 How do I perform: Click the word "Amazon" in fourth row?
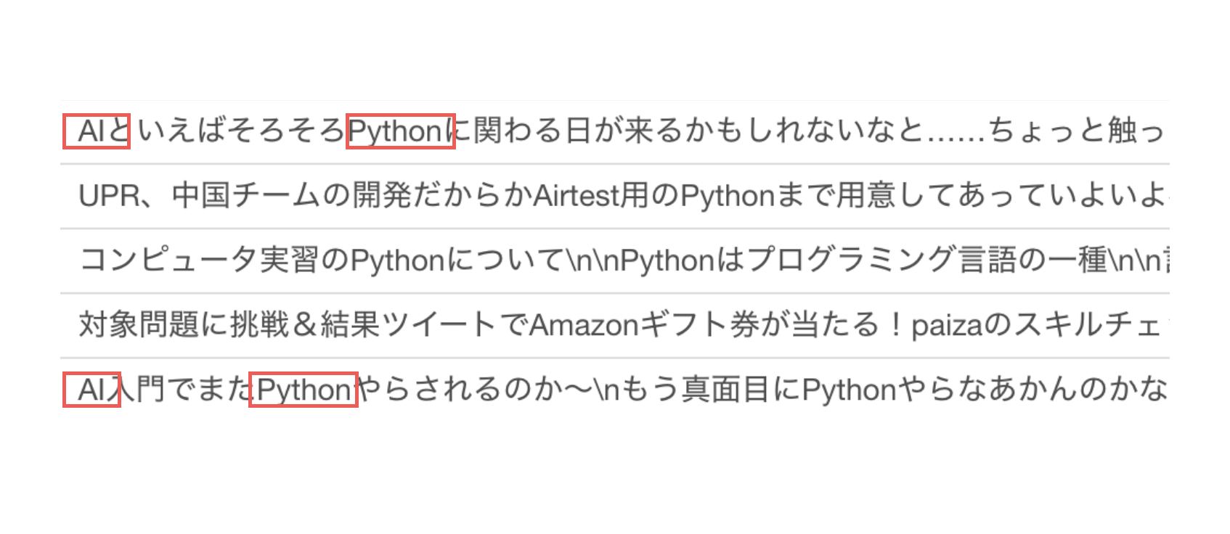tap(584, 325)
